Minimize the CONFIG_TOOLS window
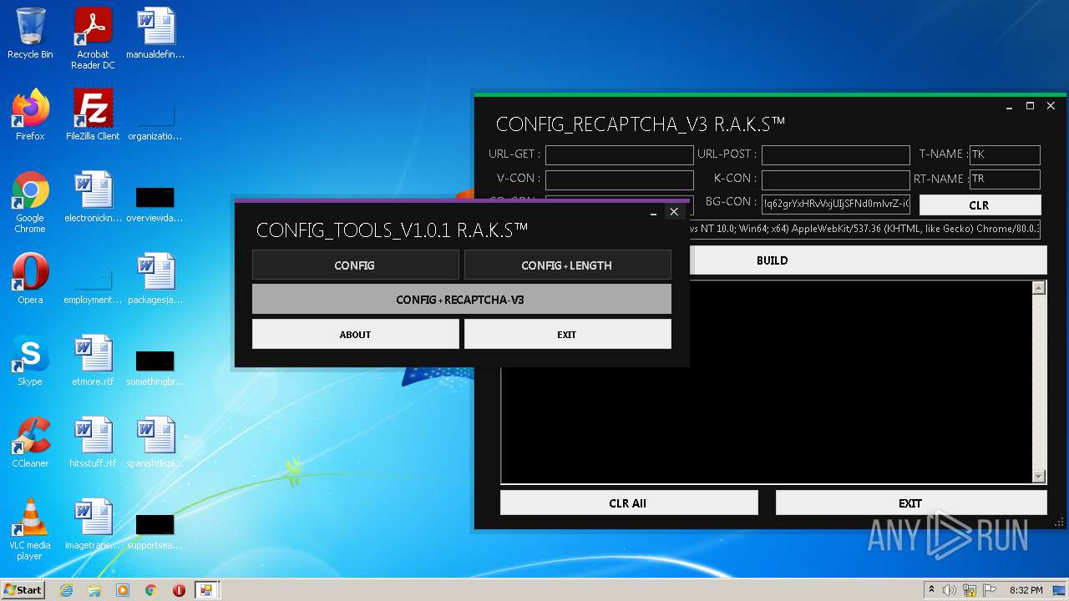Viewport: 1069px width, 601px height. (x=654, y=213)
